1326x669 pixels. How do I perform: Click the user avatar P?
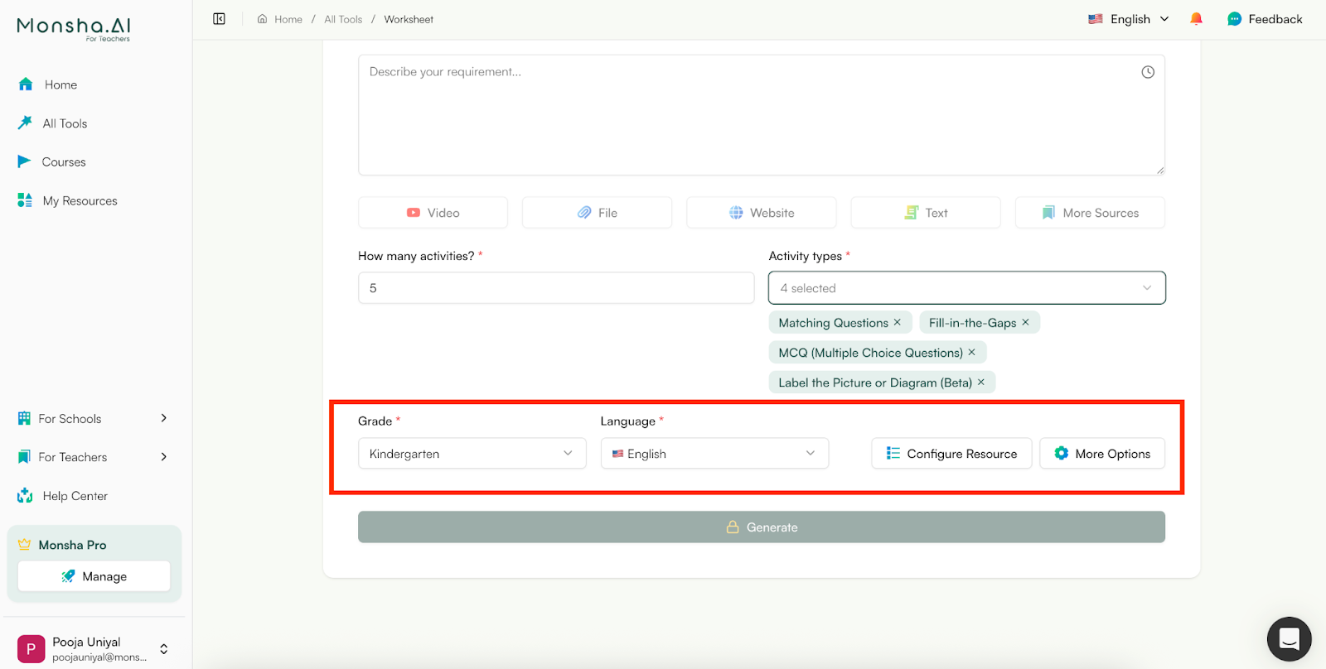pos(31,649)
